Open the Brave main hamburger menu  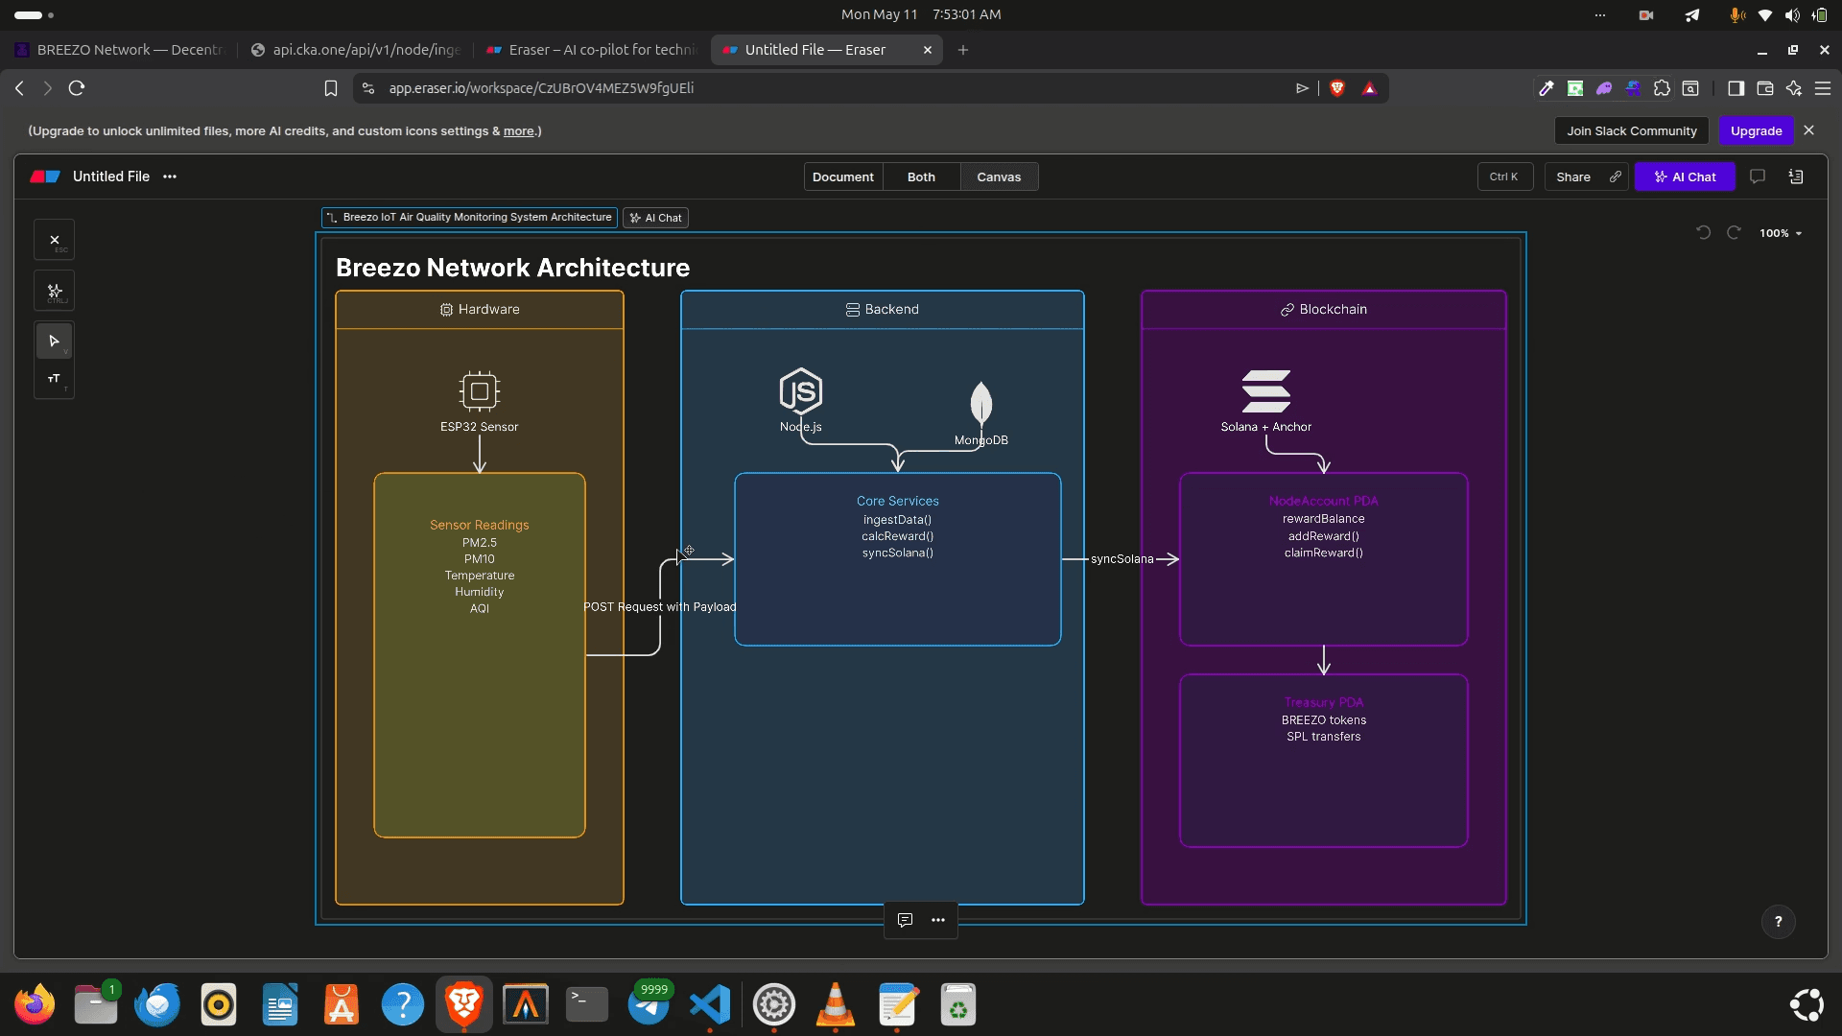point(1824,88)
